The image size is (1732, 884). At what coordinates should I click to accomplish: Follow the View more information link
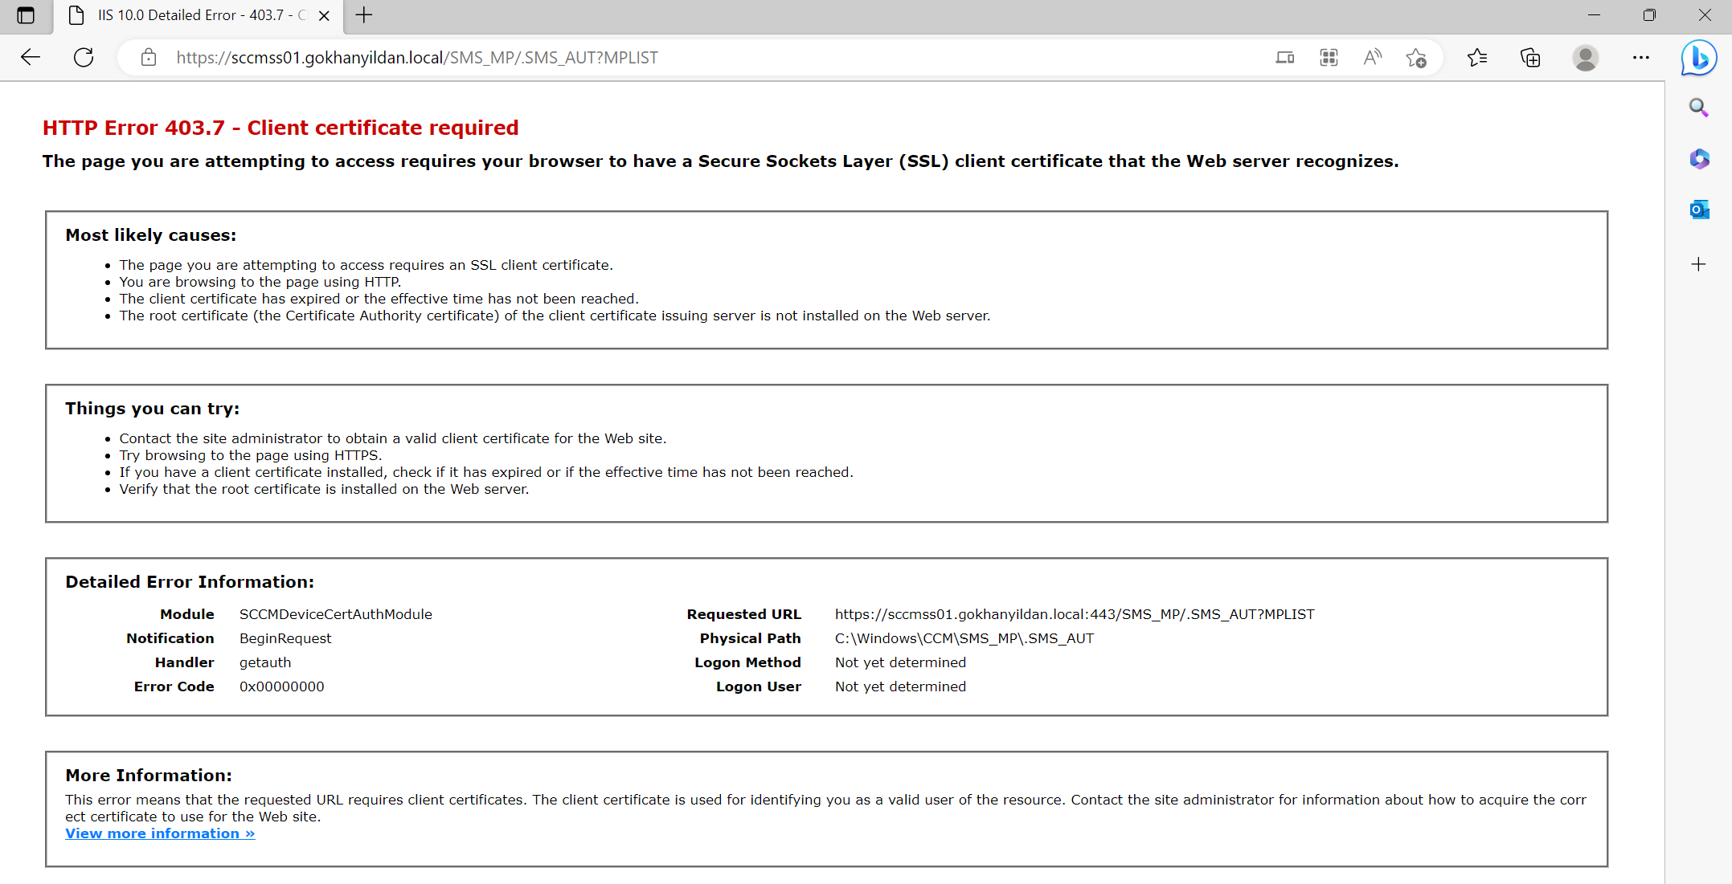tap(160, 833)
